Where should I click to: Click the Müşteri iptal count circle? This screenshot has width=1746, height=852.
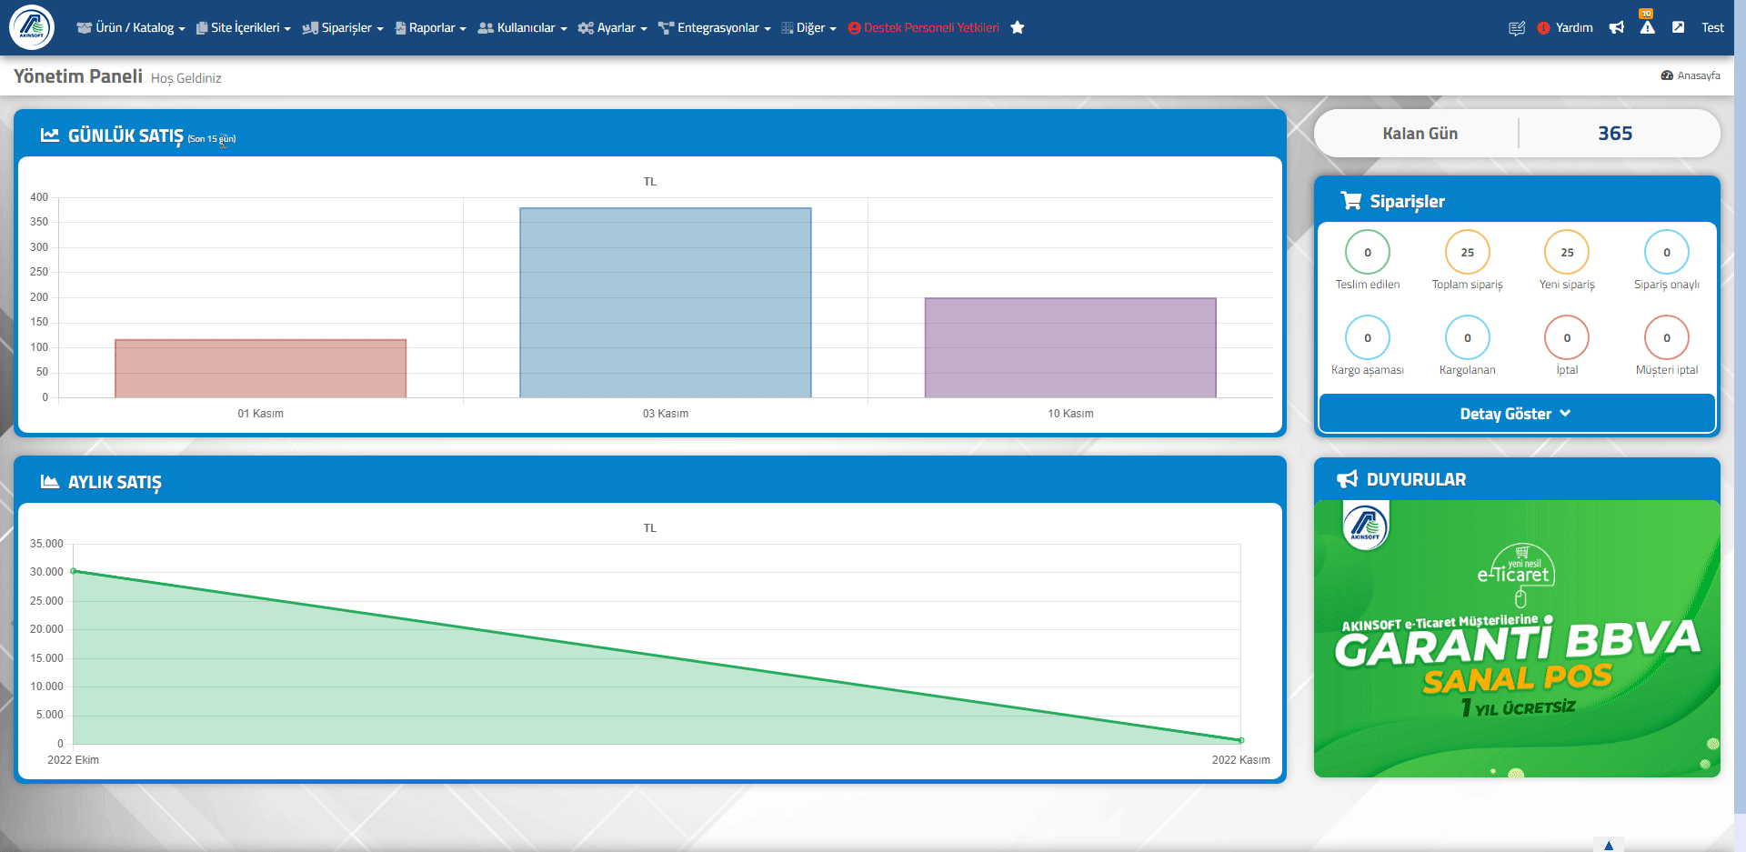pyautogui.click(x=1667, y=338)
